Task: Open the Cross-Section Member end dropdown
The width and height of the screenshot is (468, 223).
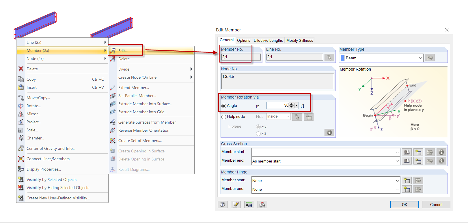Action: point(397,161)
